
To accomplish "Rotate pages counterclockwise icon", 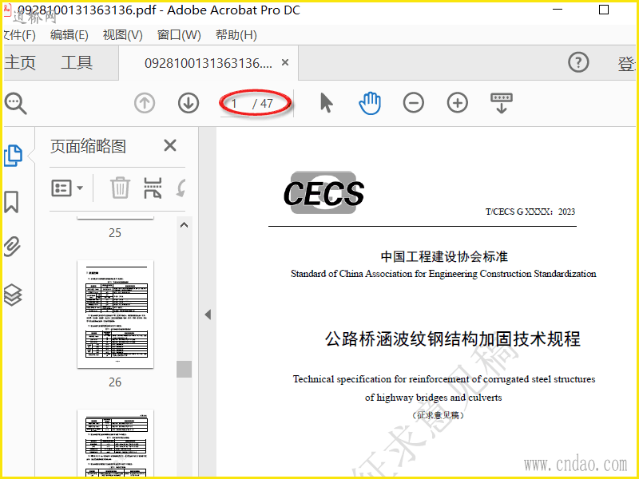I will click(181, 188).
